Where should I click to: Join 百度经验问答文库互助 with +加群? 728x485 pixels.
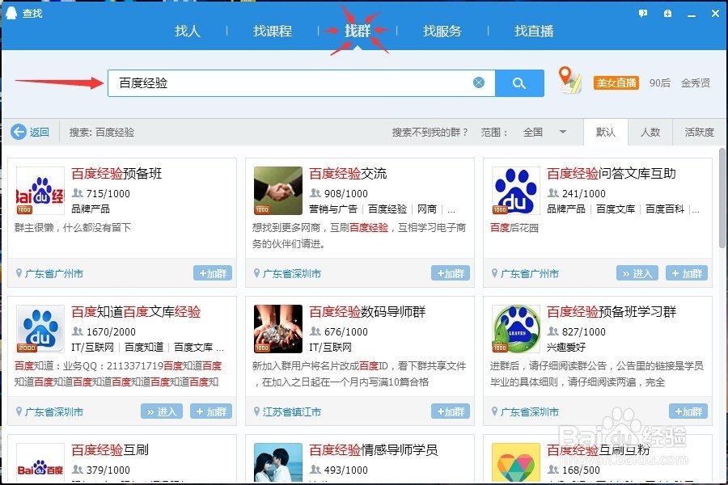pyautogui.click(x=687, y=273)
